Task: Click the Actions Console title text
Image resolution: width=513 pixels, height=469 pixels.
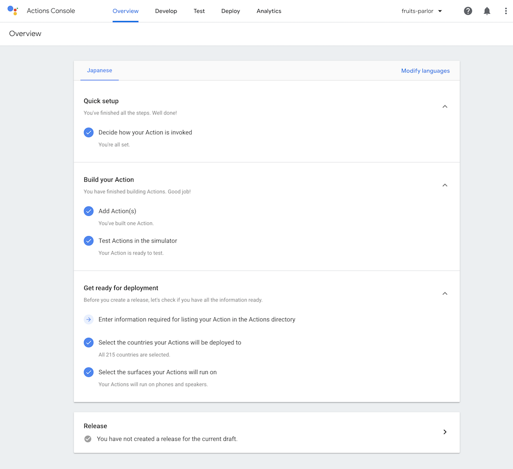Action: 51,11
